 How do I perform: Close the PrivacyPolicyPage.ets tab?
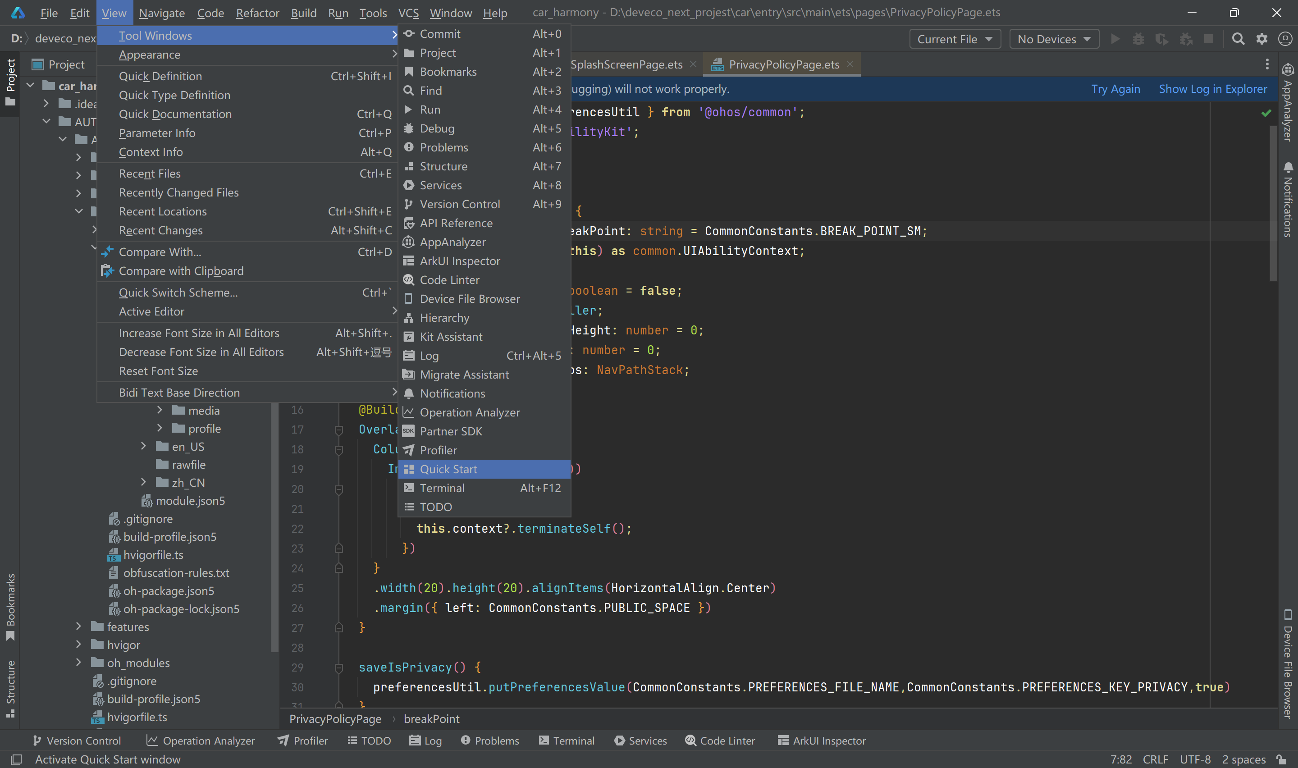click(x=850, y=64)
